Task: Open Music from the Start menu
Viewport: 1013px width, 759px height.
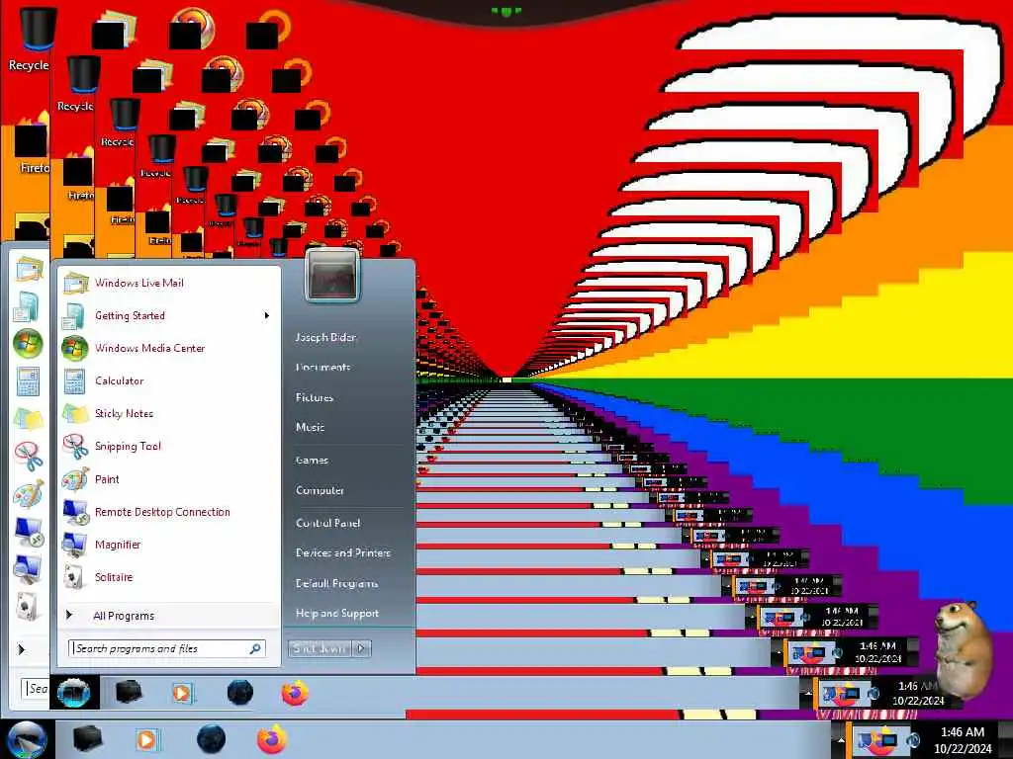Action: tap(310, 427)
